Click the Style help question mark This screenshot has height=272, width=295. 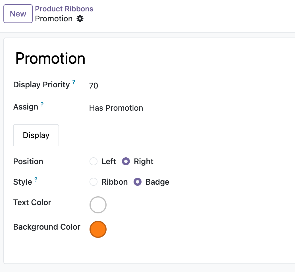36,179
